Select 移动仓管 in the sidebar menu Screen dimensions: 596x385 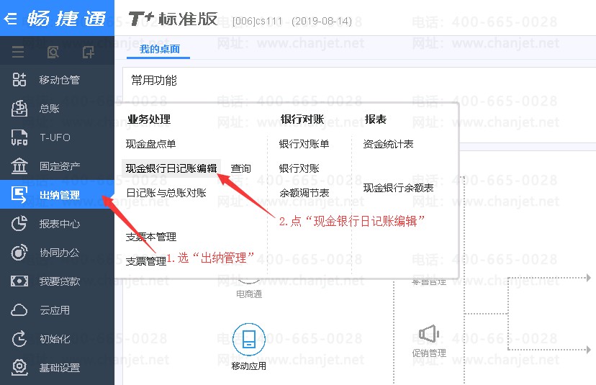pyautogui.click(x=60, y=80)
